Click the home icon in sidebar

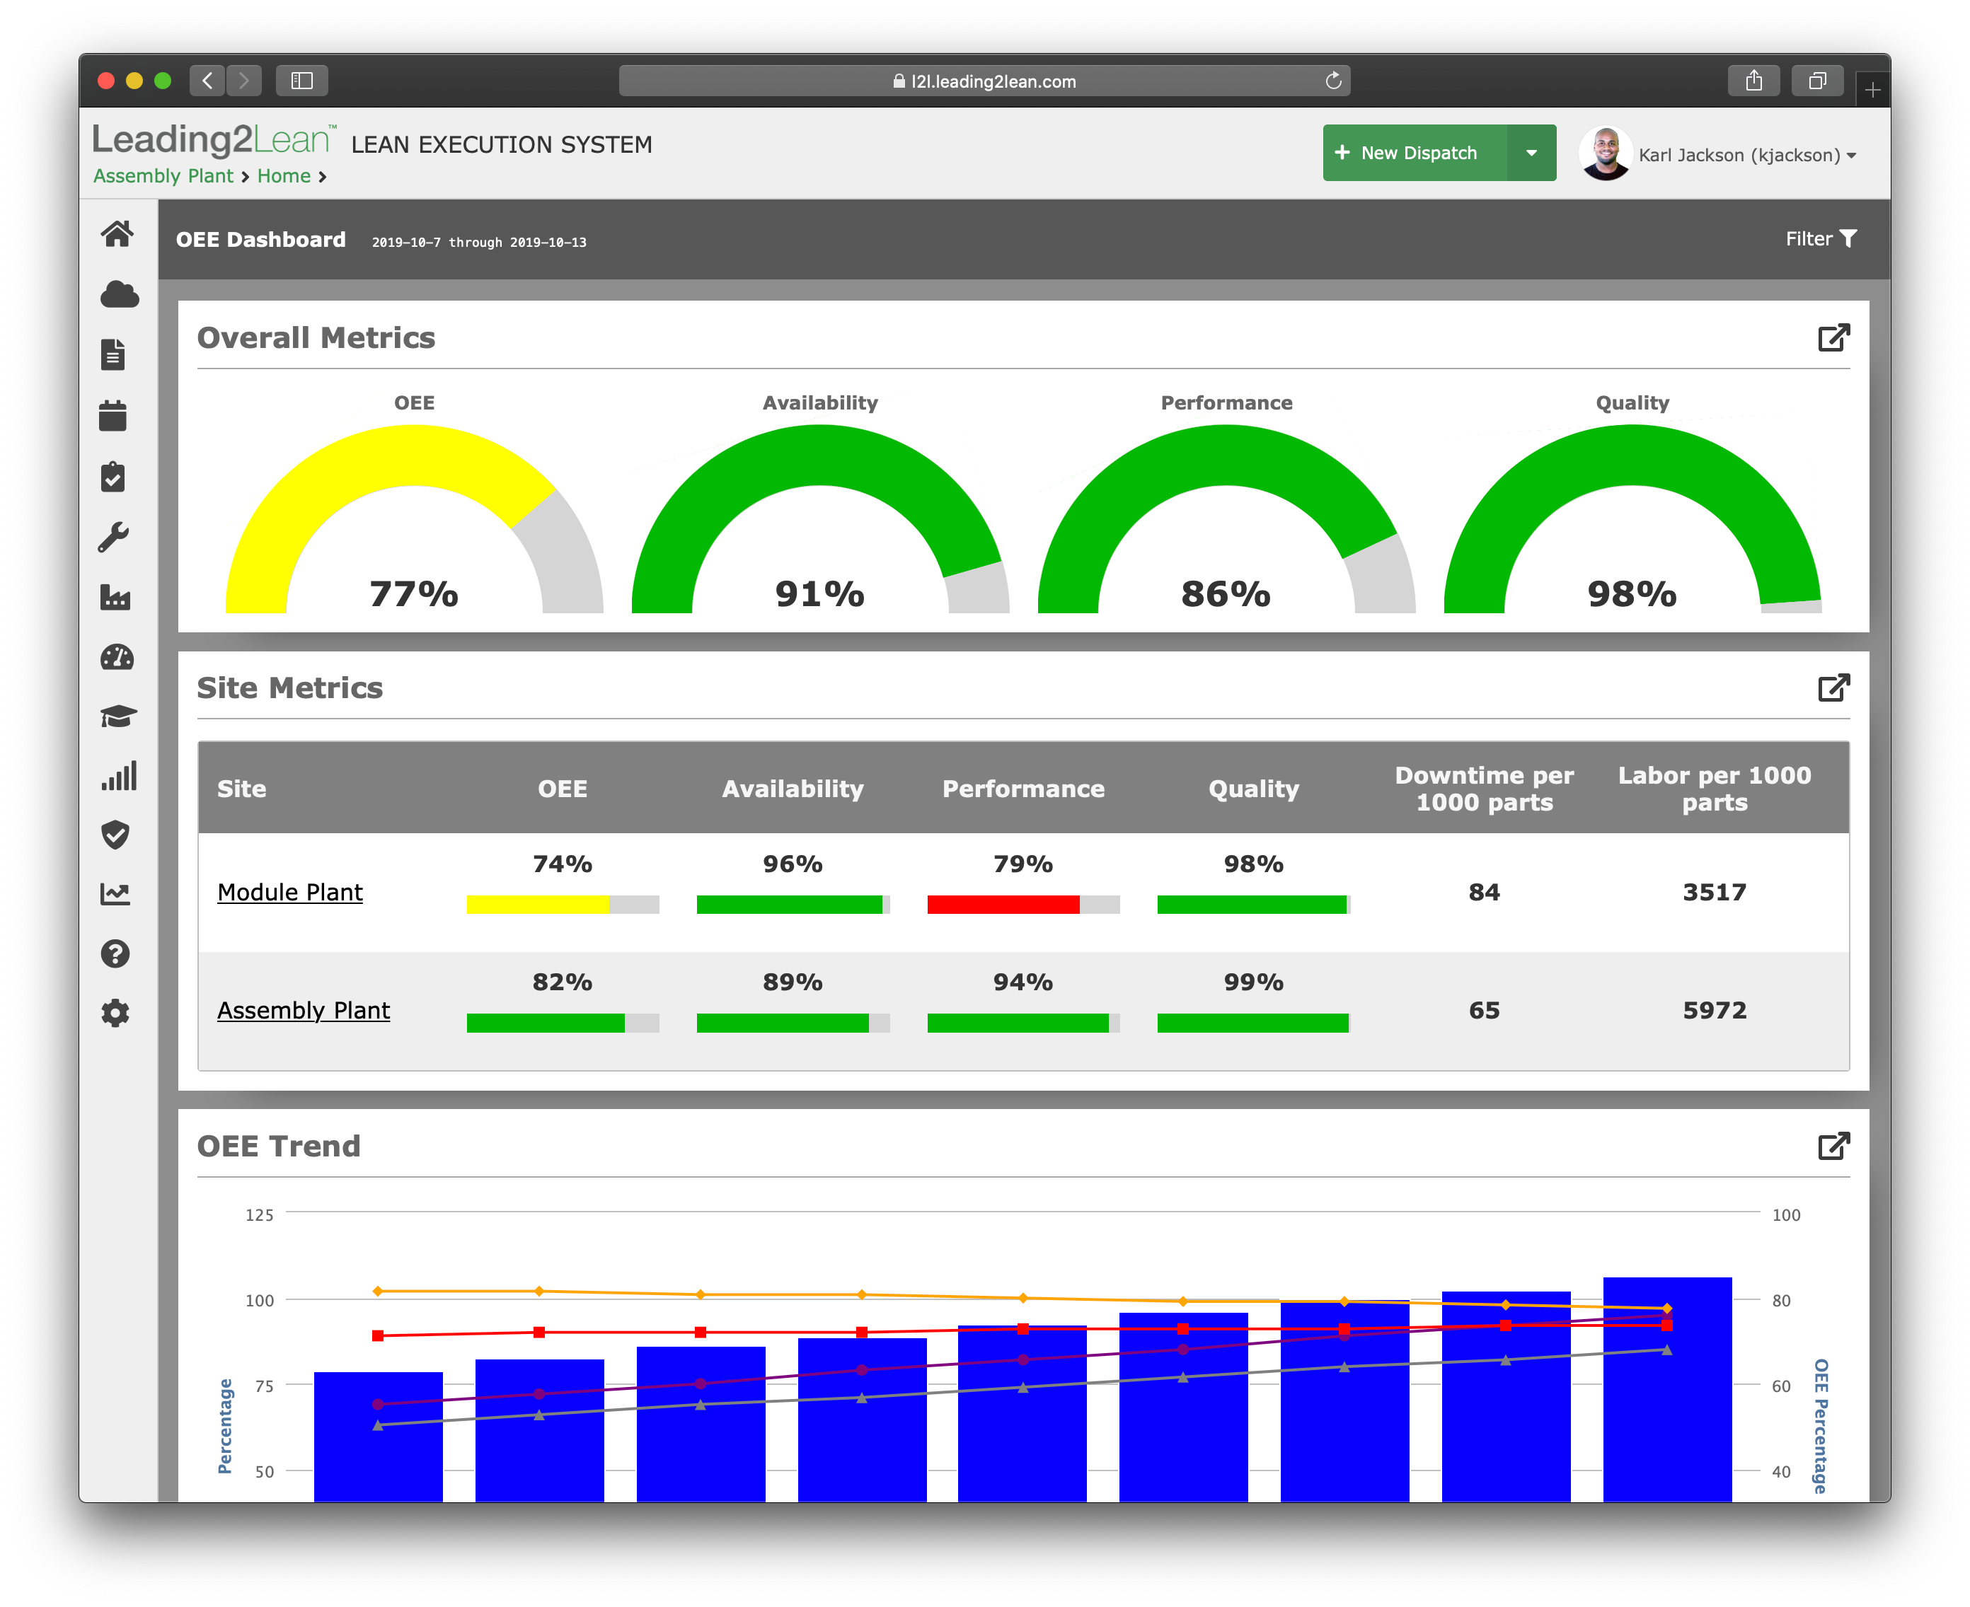(117, 234)
